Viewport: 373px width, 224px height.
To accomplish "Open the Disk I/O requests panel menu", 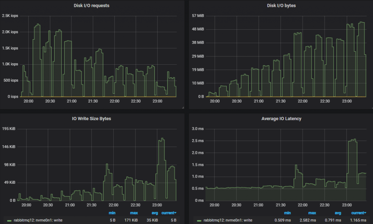I will tap(91, 5).
